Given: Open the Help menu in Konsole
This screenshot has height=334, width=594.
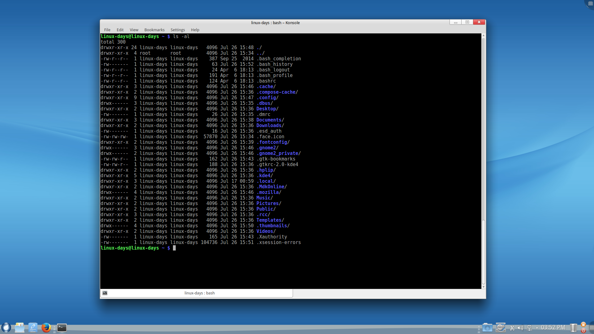Looking at the screenshot, I should pos(195,30).
